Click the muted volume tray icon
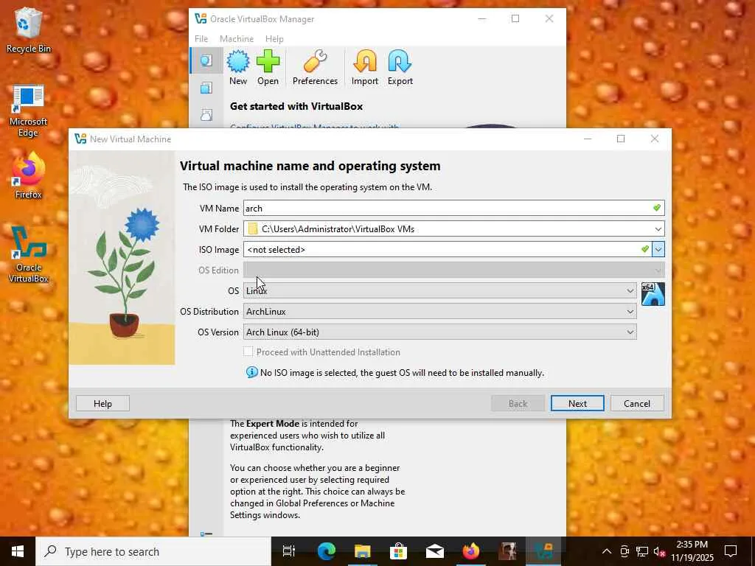 point(659,551)
